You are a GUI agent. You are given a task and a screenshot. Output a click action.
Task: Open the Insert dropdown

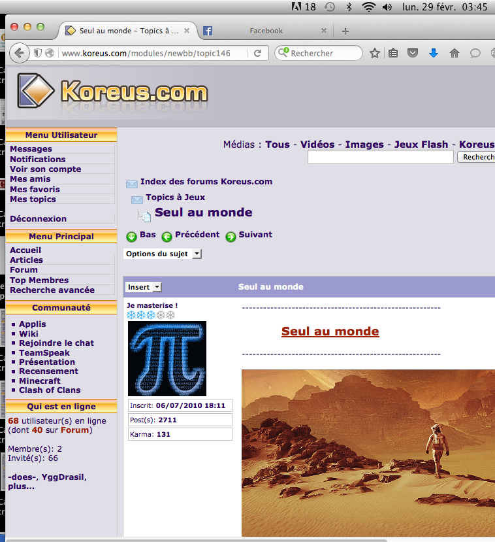(144, 287)
